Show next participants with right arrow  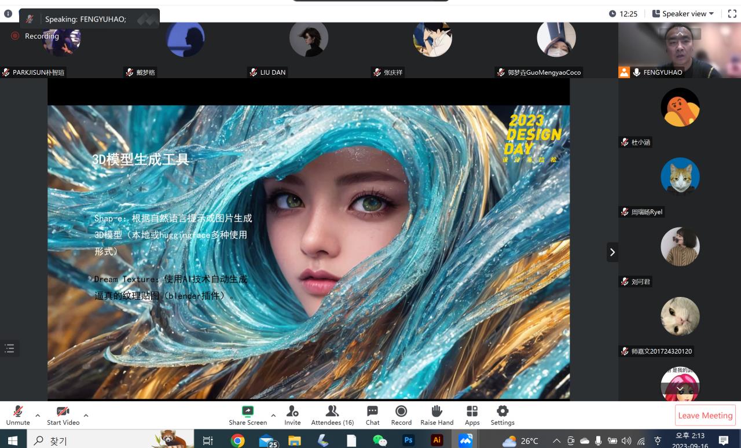pos(612,252)
